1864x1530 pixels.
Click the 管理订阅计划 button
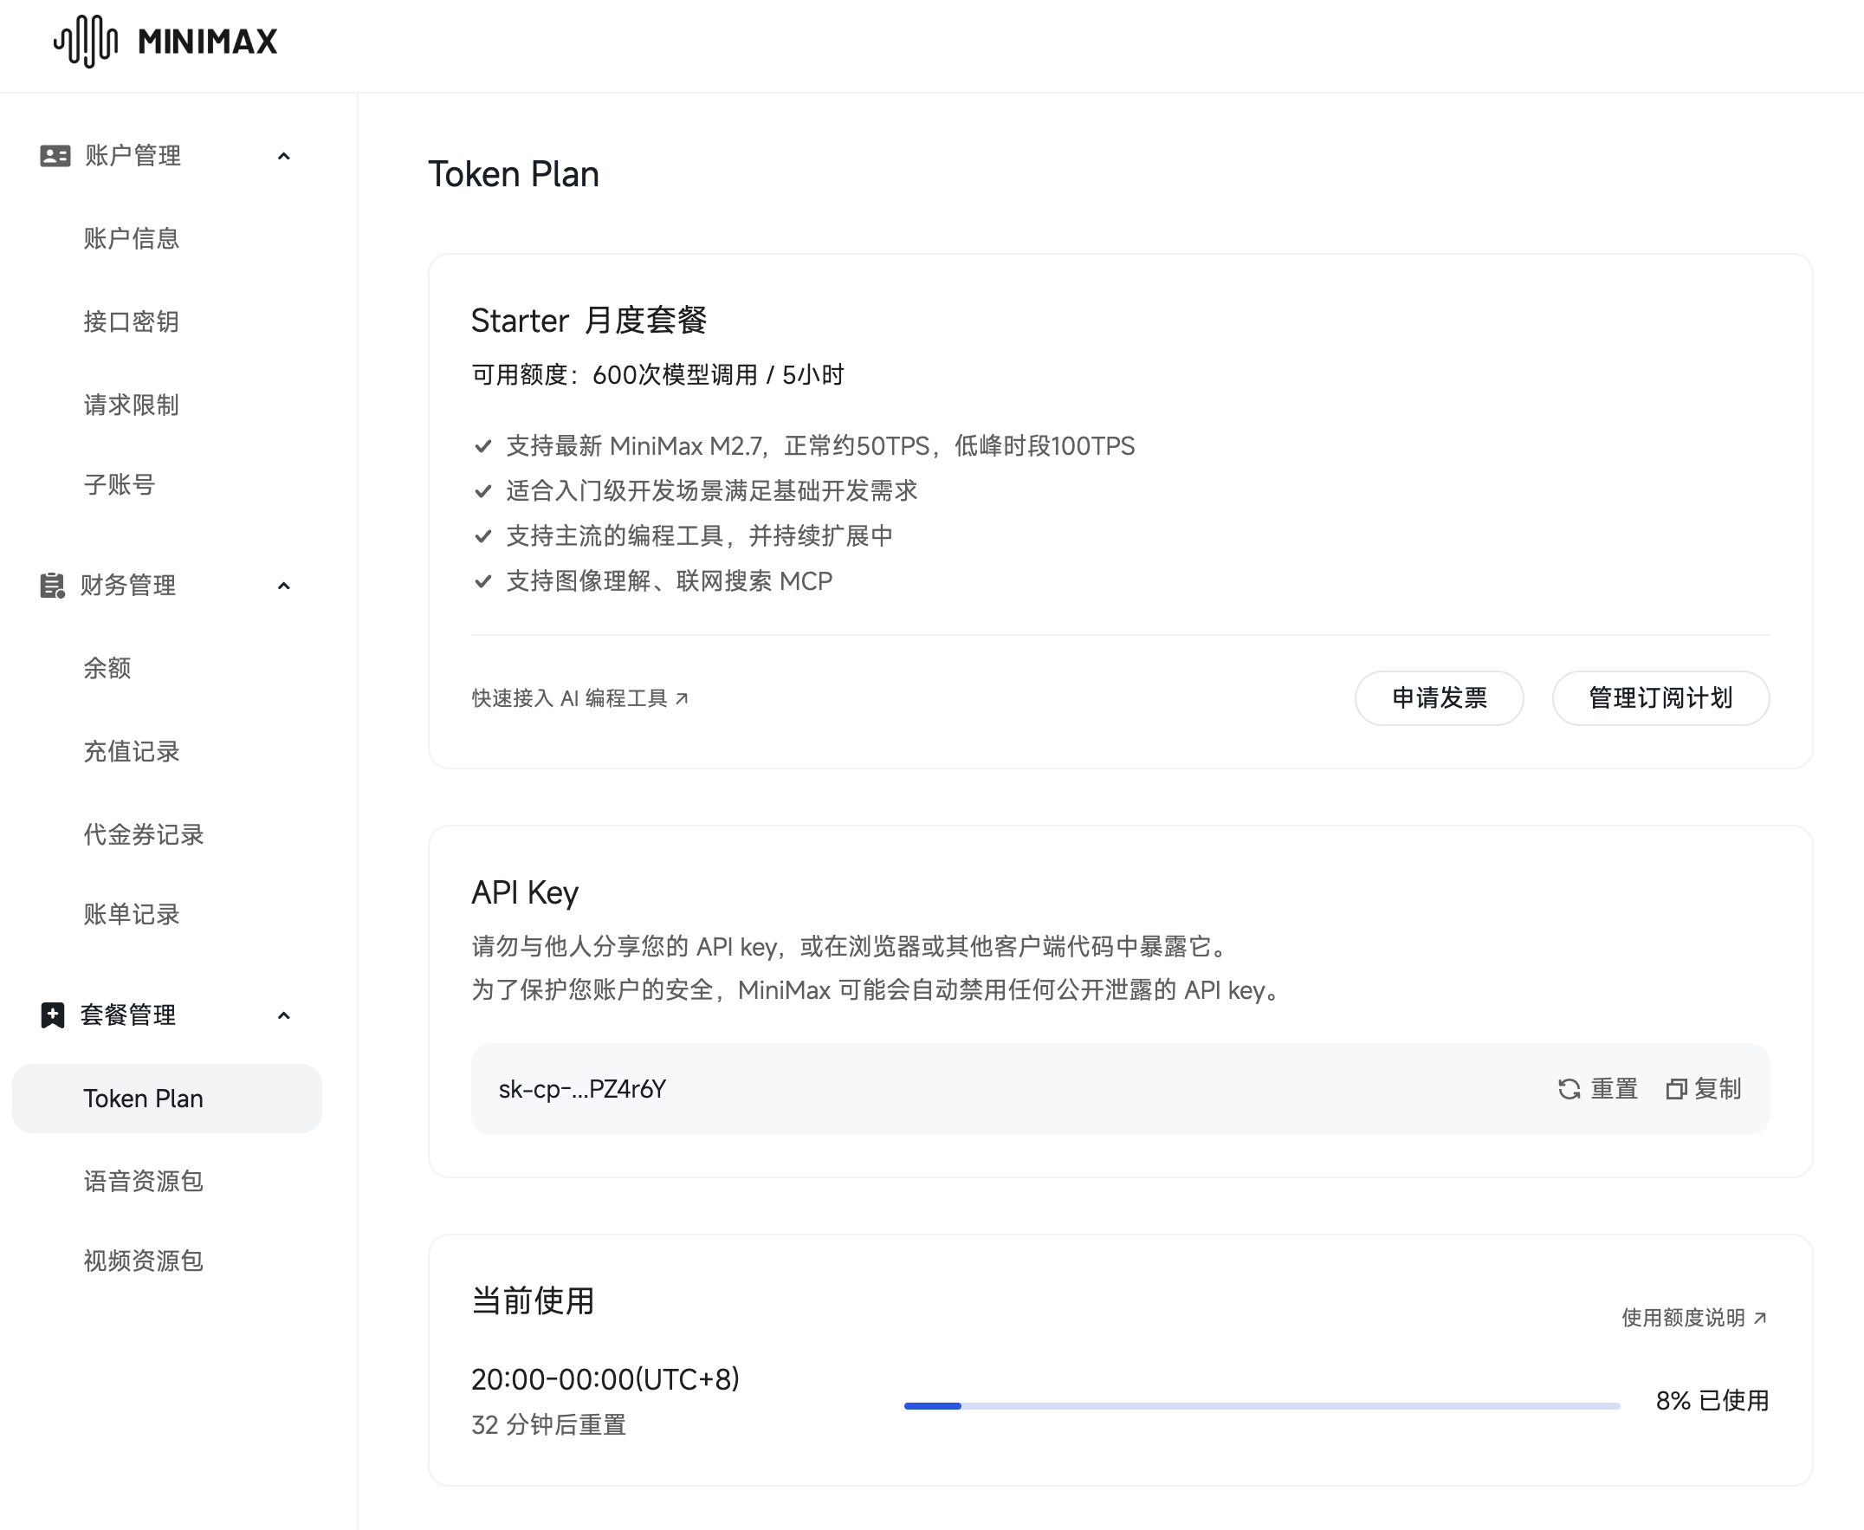point(1660,698)
